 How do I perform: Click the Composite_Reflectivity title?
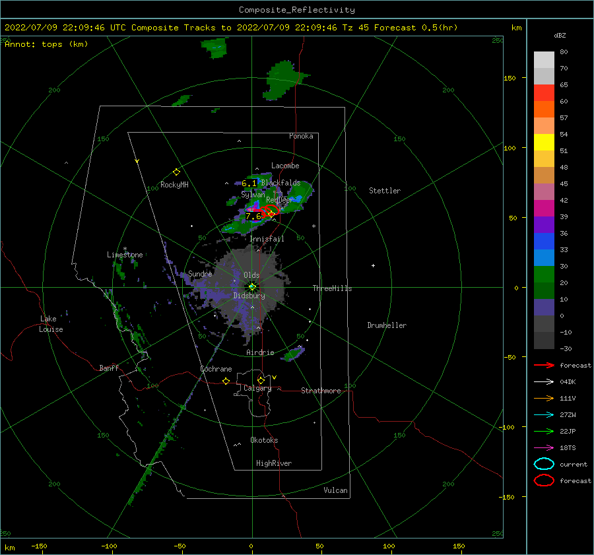tap(297, 10)
